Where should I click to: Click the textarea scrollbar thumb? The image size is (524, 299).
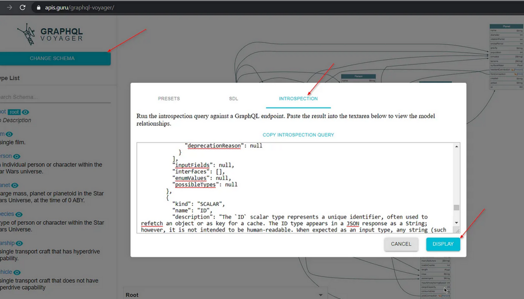(x=457, y=207)
